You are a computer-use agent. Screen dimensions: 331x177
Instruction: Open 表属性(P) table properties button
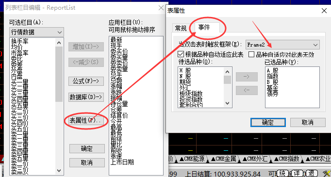pos(86,120)
